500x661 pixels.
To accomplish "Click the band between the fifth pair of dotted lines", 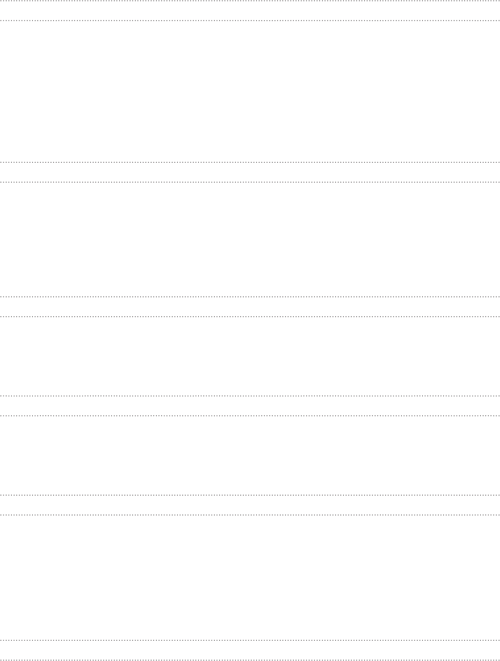I will click(250, 505).
